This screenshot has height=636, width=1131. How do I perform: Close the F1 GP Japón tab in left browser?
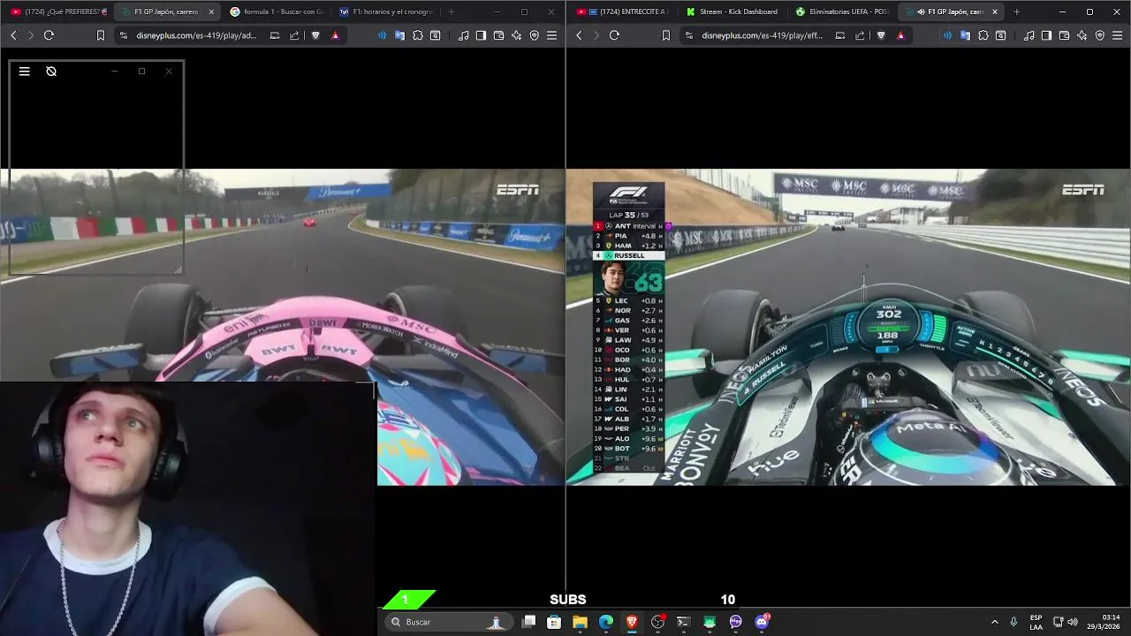click(x=211, y=11)
